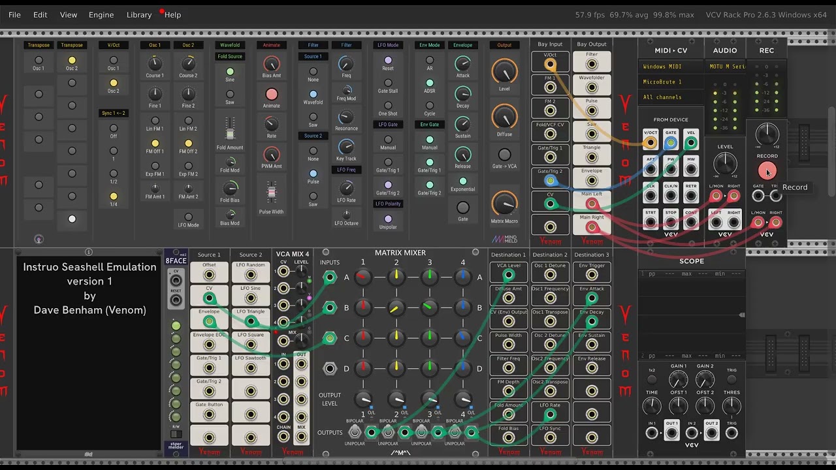Viewport: 836px width, 470px height.
Task: Click the Wavefolder jack in Bay Output
Action: click(592, 87)
